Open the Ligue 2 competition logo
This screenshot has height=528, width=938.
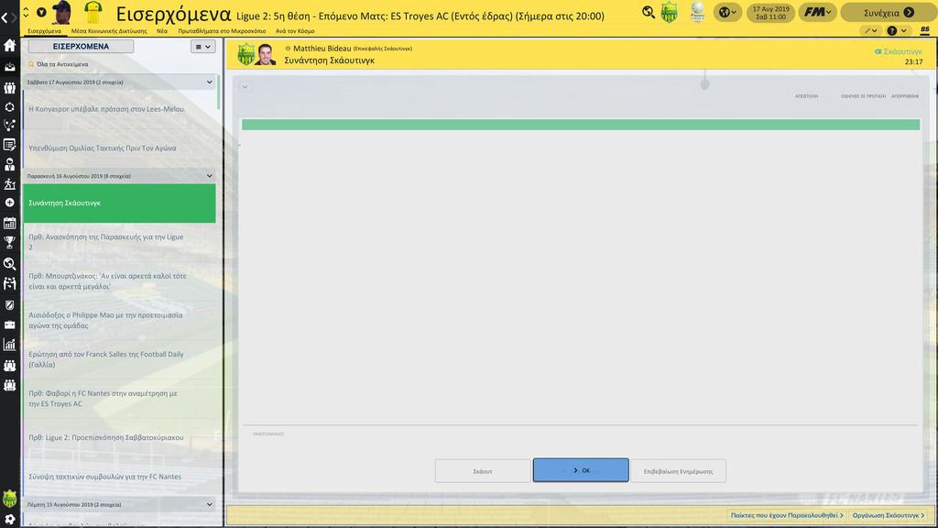point(698,12)
